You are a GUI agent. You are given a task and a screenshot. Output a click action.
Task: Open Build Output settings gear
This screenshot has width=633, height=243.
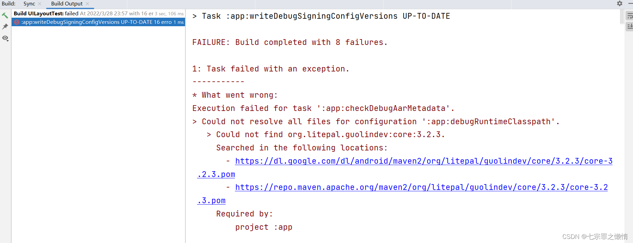619,3
